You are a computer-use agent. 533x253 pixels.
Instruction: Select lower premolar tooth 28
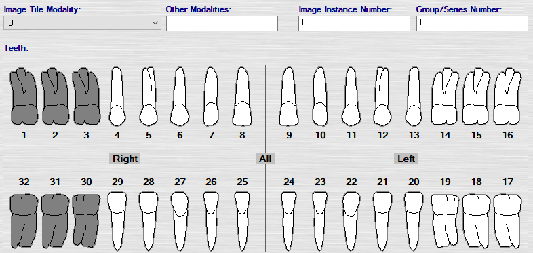tap(149, 222)
